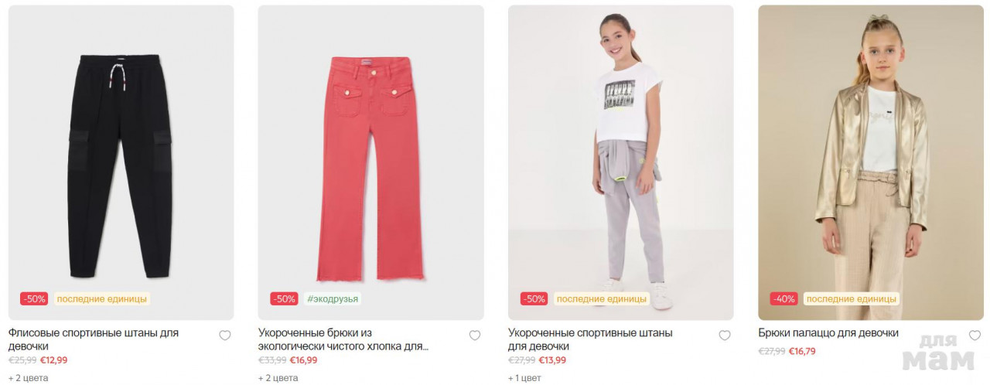
Task: Open 'Укороченные брюки из экологически чистого хлопка' link
Action: [343, 339]
